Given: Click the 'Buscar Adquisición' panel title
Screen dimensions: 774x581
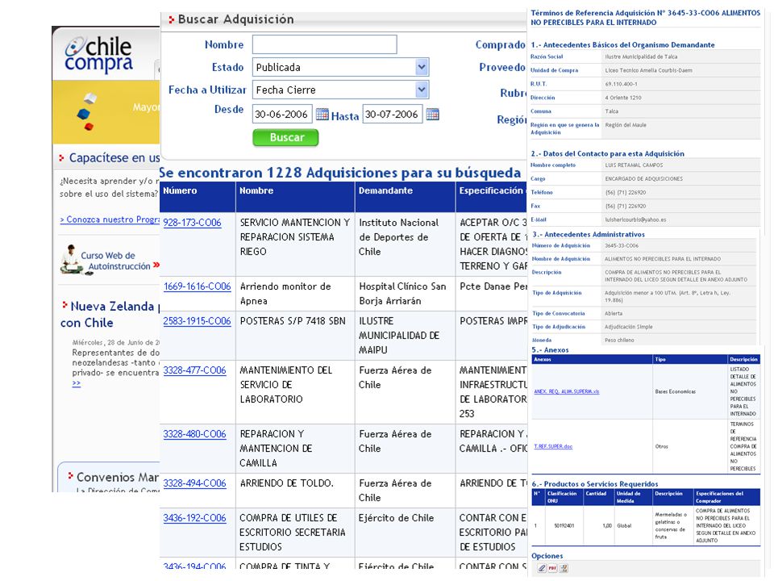Looking at the screenshot, I should tap(235, 19).
